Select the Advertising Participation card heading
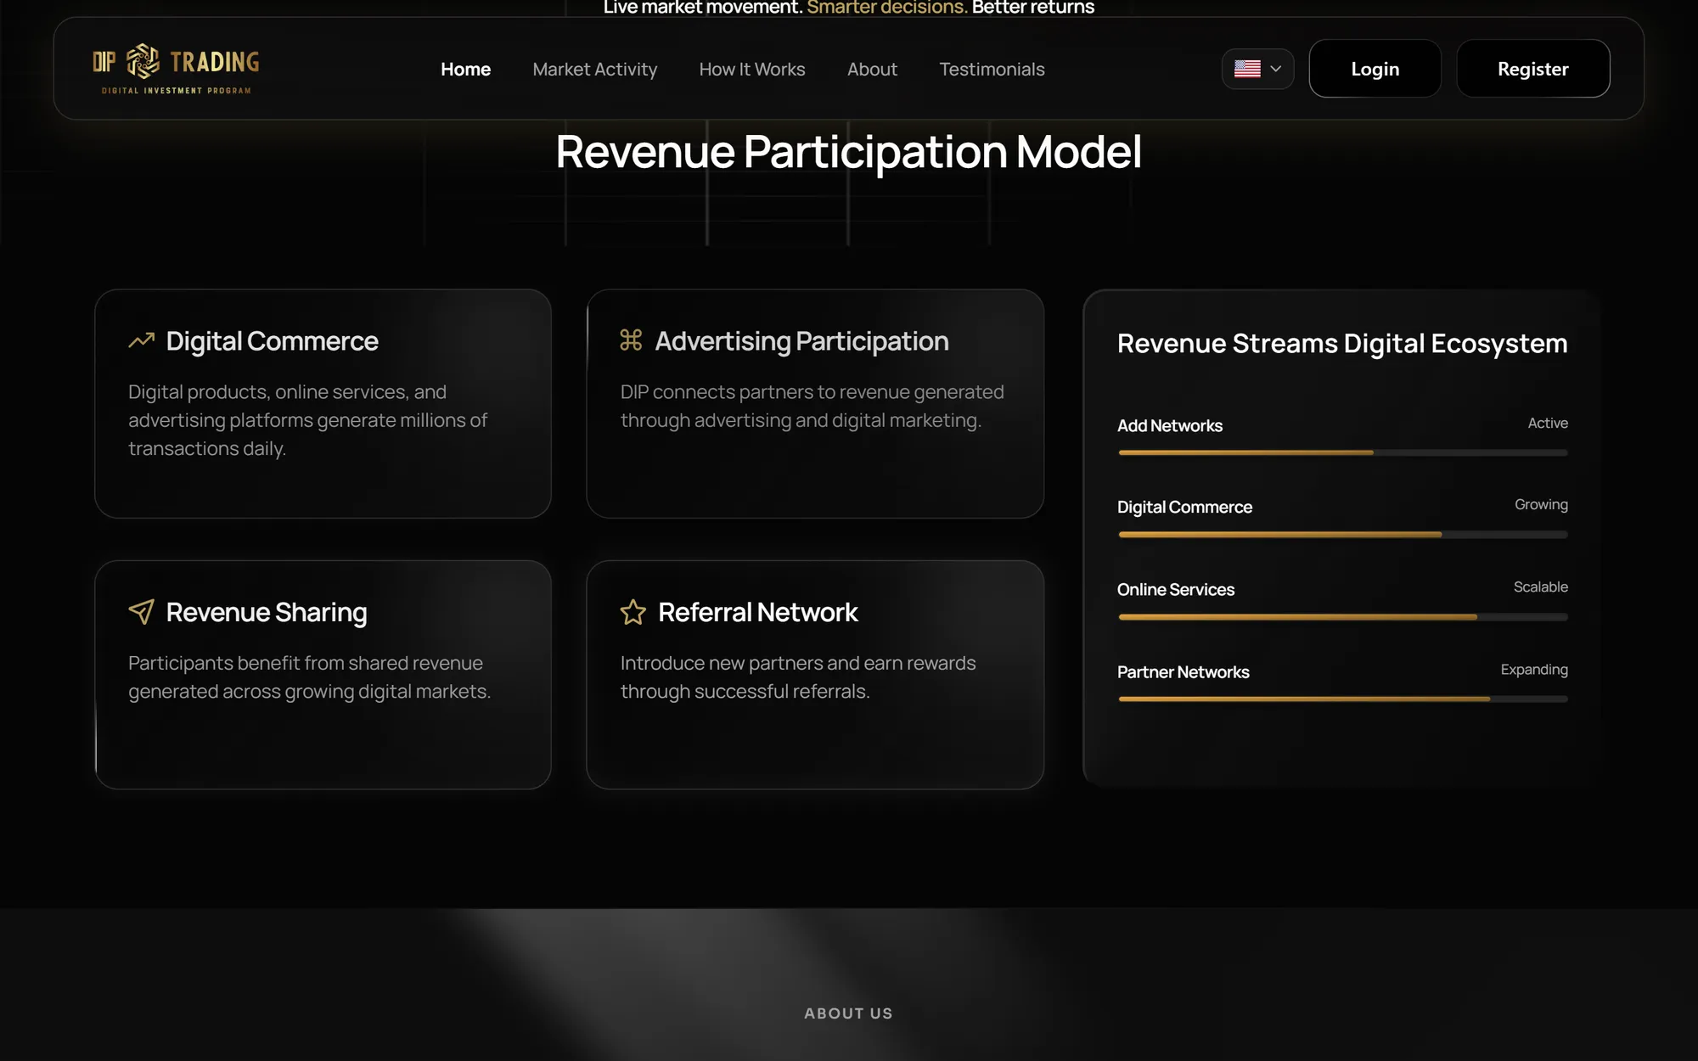The image size is (1698, 1061). coord(801,341)
